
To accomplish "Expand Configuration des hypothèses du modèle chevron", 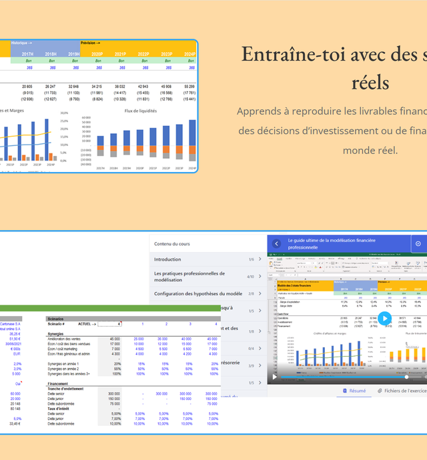I will pos(260,294).
